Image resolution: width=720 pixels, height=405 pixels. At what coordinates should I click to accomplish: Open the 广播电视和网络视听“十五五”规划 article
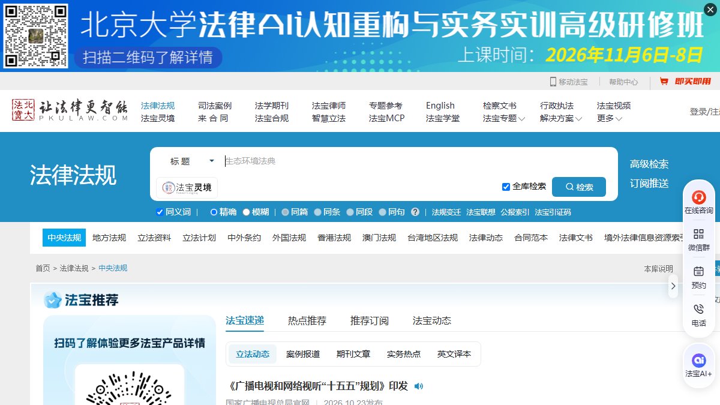tap(317, 386)
